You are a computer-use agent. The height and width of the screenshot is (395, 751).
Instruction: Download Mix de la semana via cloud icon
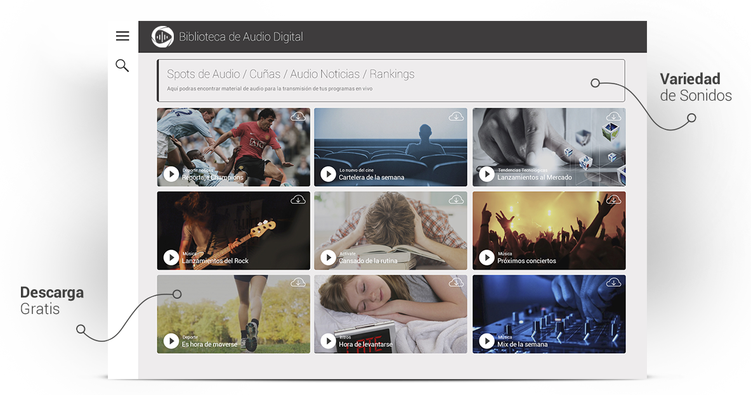[613, 282]
